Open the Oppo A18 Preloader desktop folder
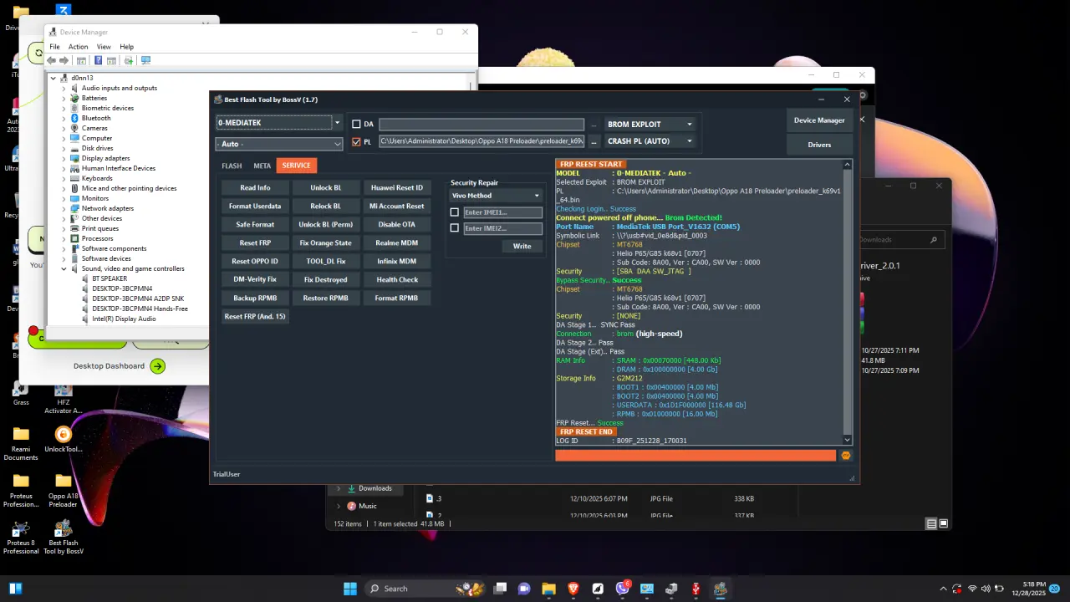 63,491
